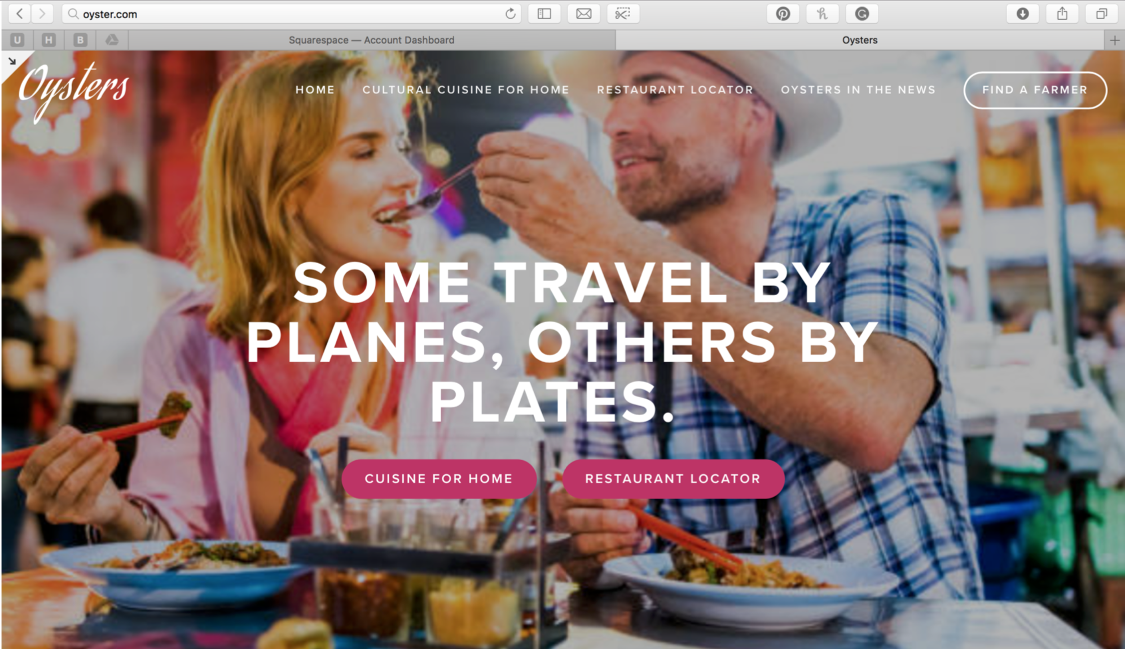Click the share icon in toolbar
Image resolution: width=1125 pixels, height=649 pixels.
click(x=1062, y=14)
